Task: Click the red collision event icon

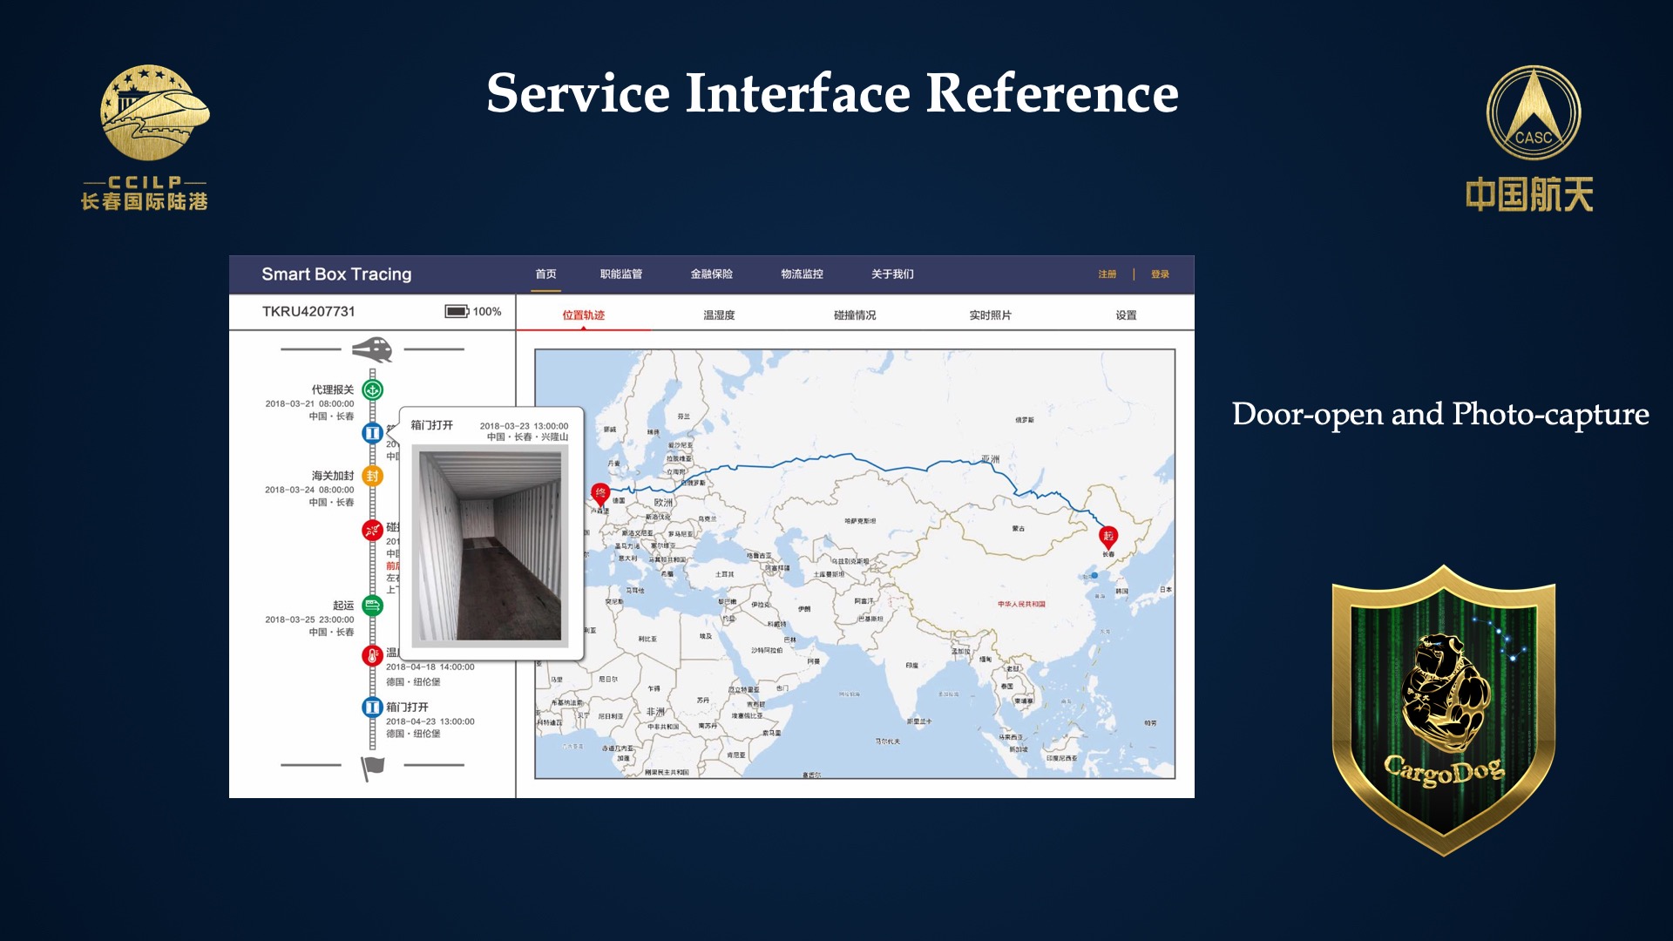Action: pos(372,530)
